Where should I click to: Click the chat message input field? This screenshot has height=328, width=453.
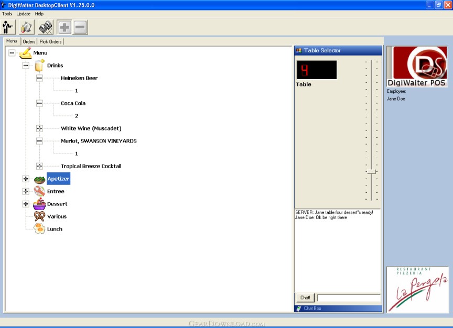pos(349,298)
